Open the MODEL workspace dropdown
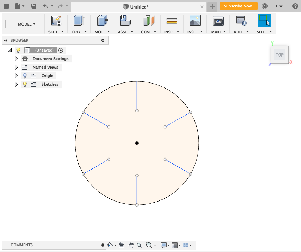This screenshot has height=252, width=301. point(26,24)
